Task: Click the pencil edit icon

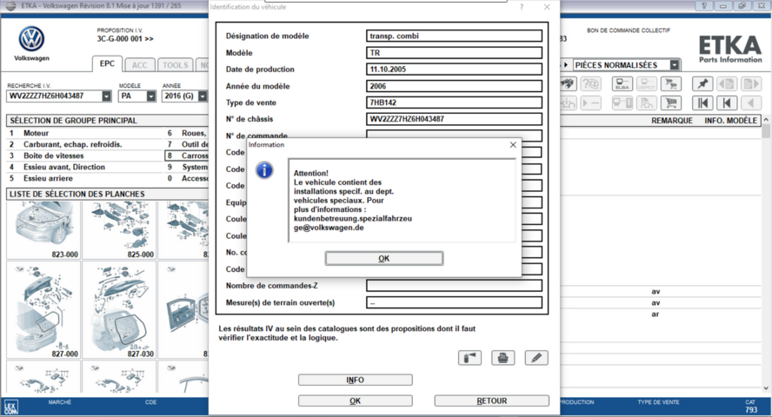Action: tap(536, 358)
